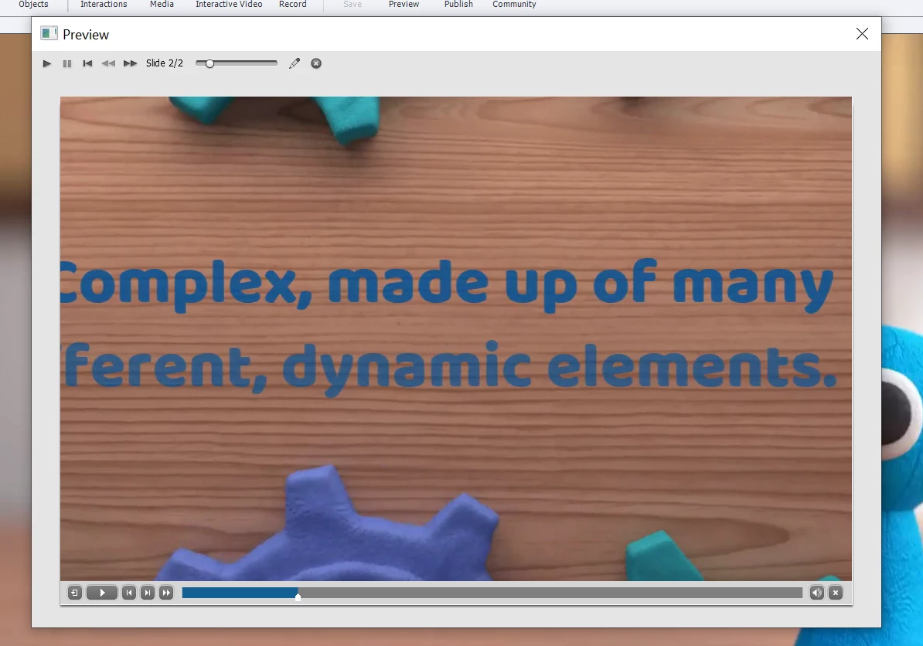Pause the preview using the toolbar pause icon

[67, 63]
